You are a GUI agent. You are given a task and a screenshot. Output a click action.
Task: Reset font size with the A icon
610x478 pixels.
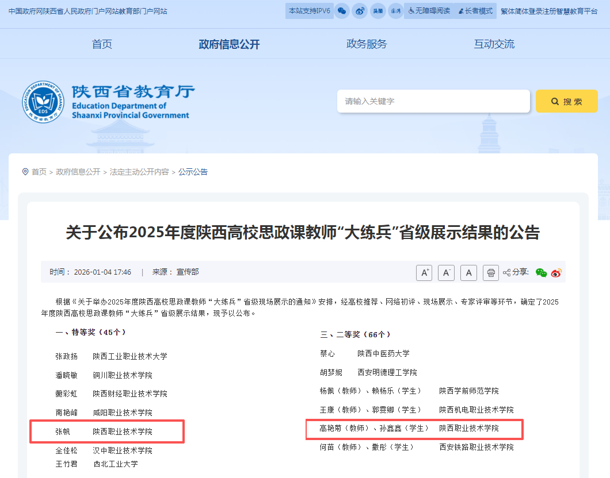click(468, 272)
